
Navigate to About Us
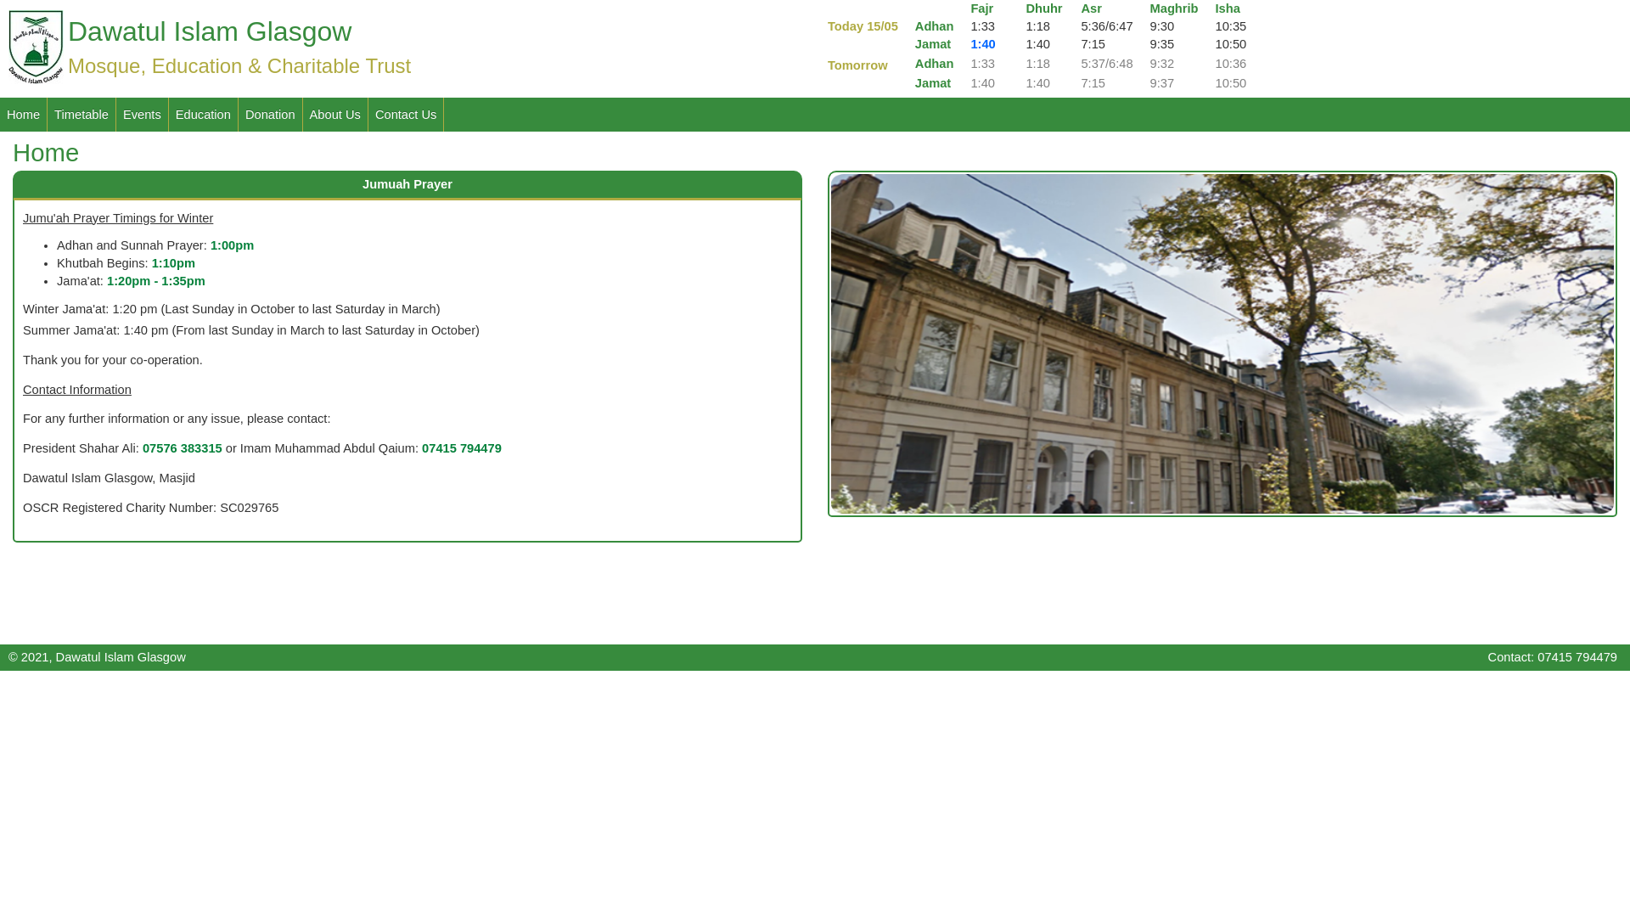(335, 115)
